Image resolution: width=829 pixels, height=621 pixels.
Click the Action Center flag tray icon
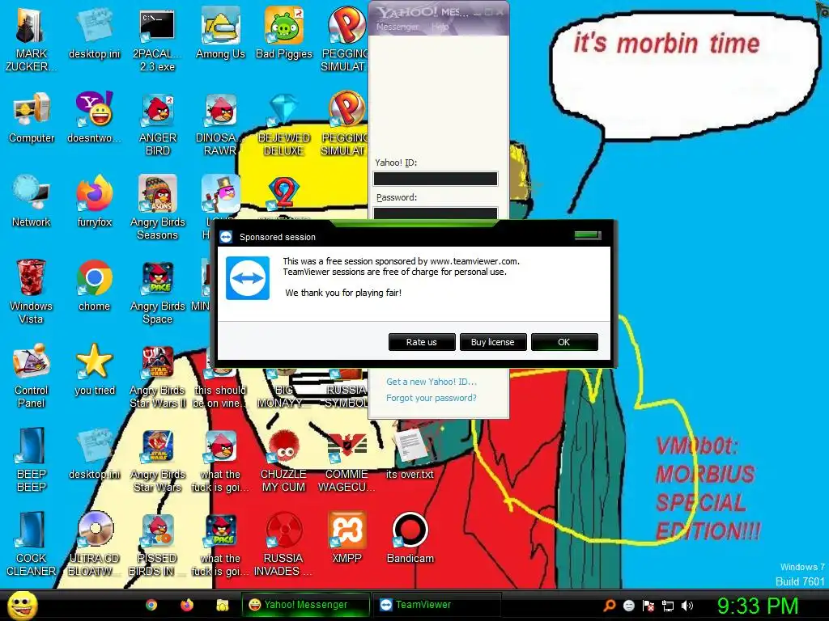point(648,606)
